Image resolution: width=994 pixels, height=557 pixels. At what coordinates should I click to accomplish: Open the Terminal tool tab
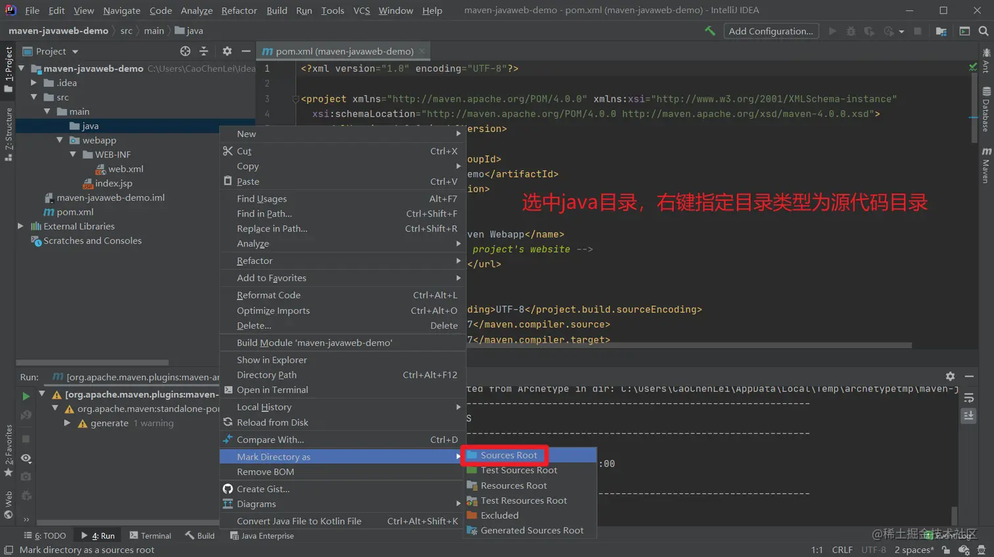(151, 536)
